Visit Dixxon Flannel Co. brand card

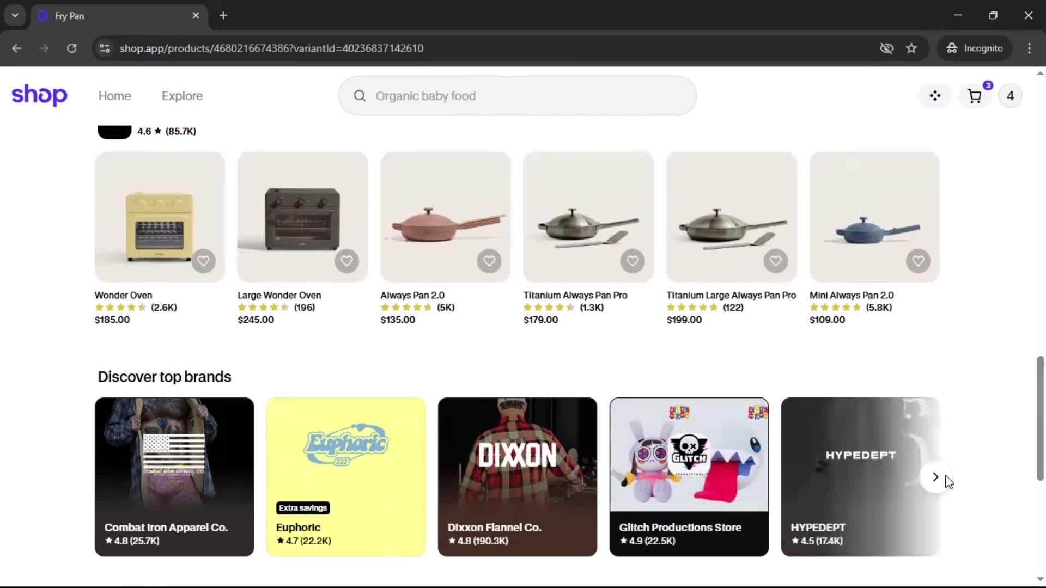click(x=517, y=476)
